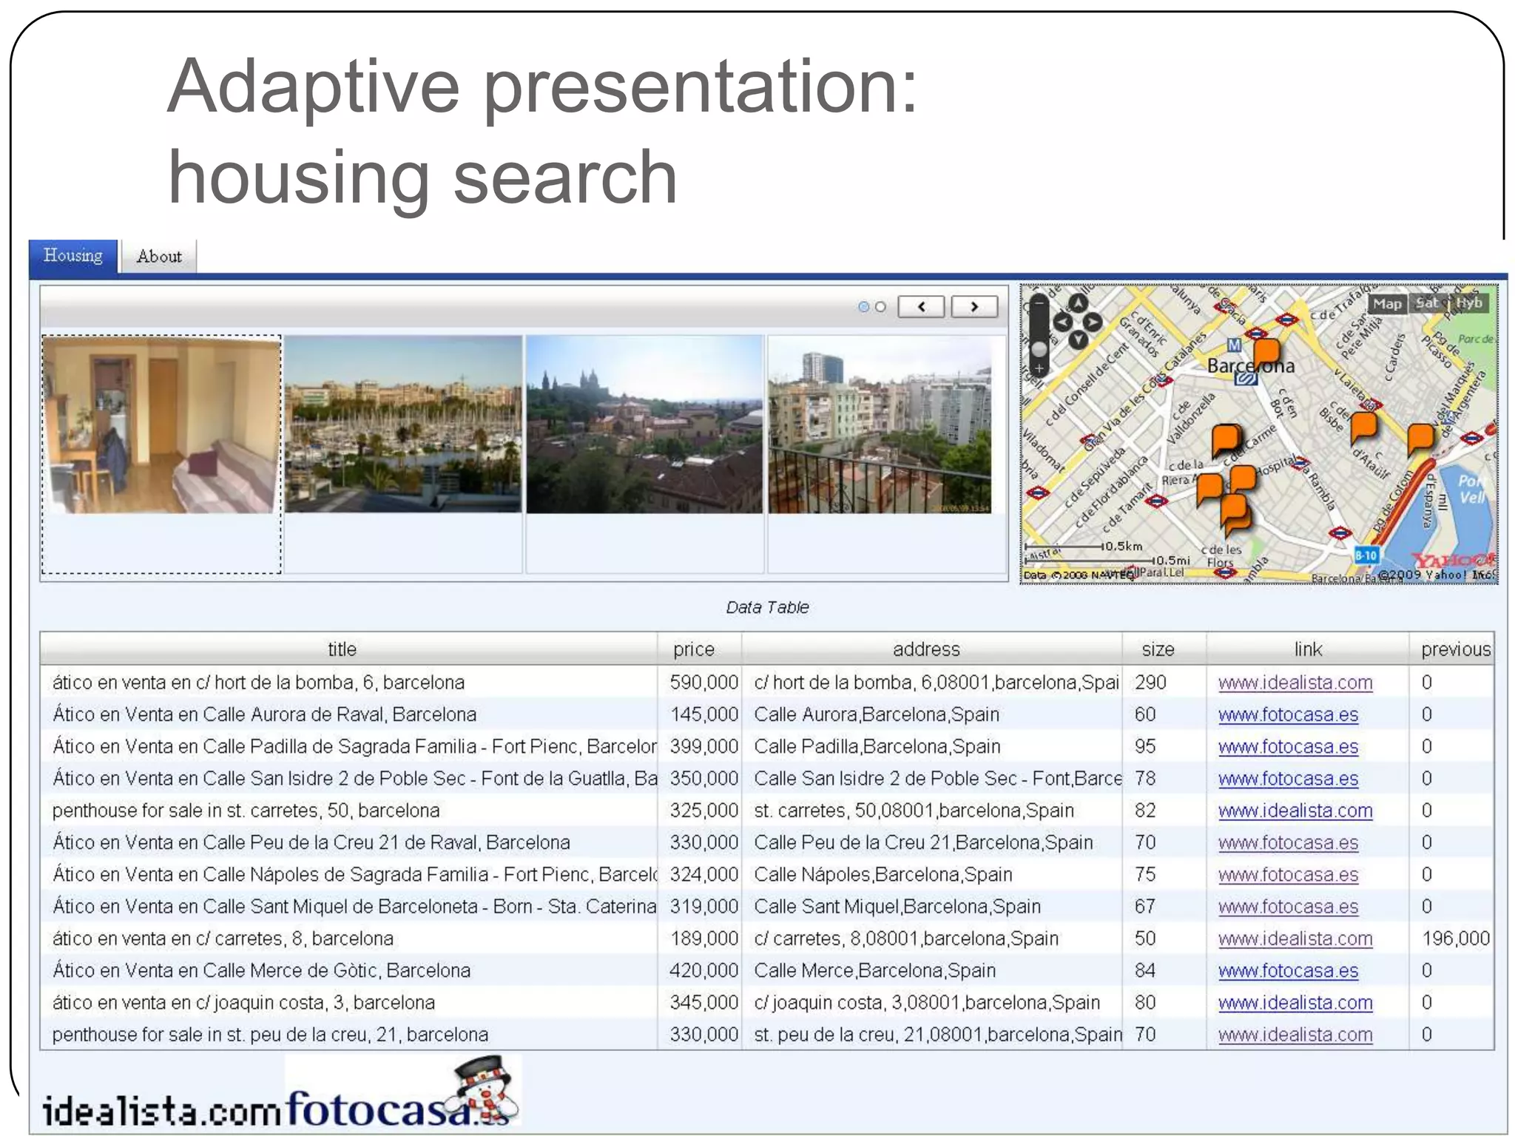
Task: Open idealista link for st. carretes, 50 row
Action: coord(1295,811)
